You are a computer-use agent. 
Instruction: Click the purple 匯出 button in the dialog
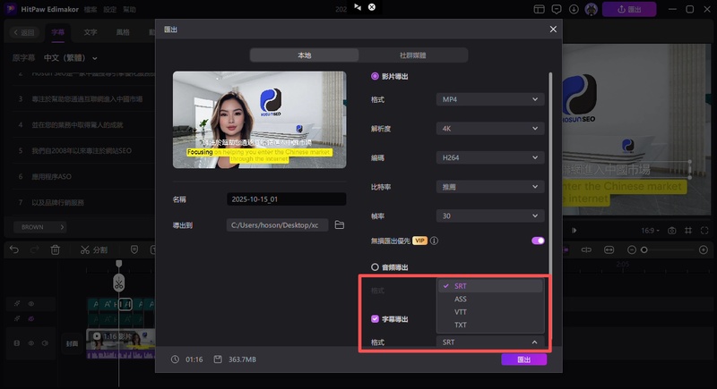(523, 359)
